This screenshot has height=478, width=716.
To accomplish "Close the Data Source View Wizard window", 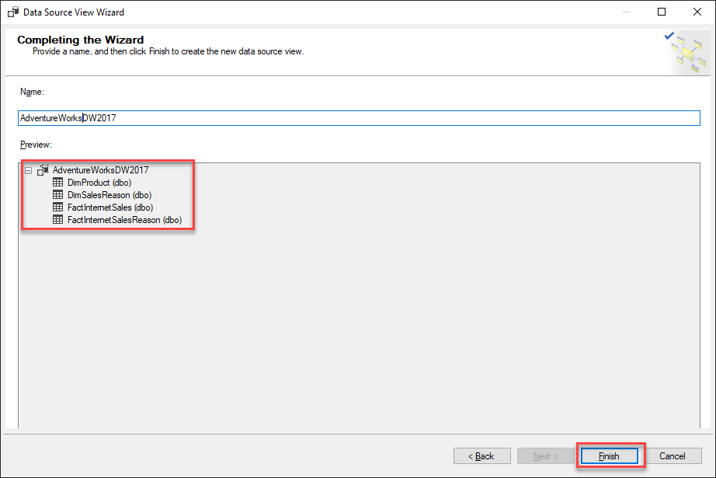I will [x=697, y=12].
